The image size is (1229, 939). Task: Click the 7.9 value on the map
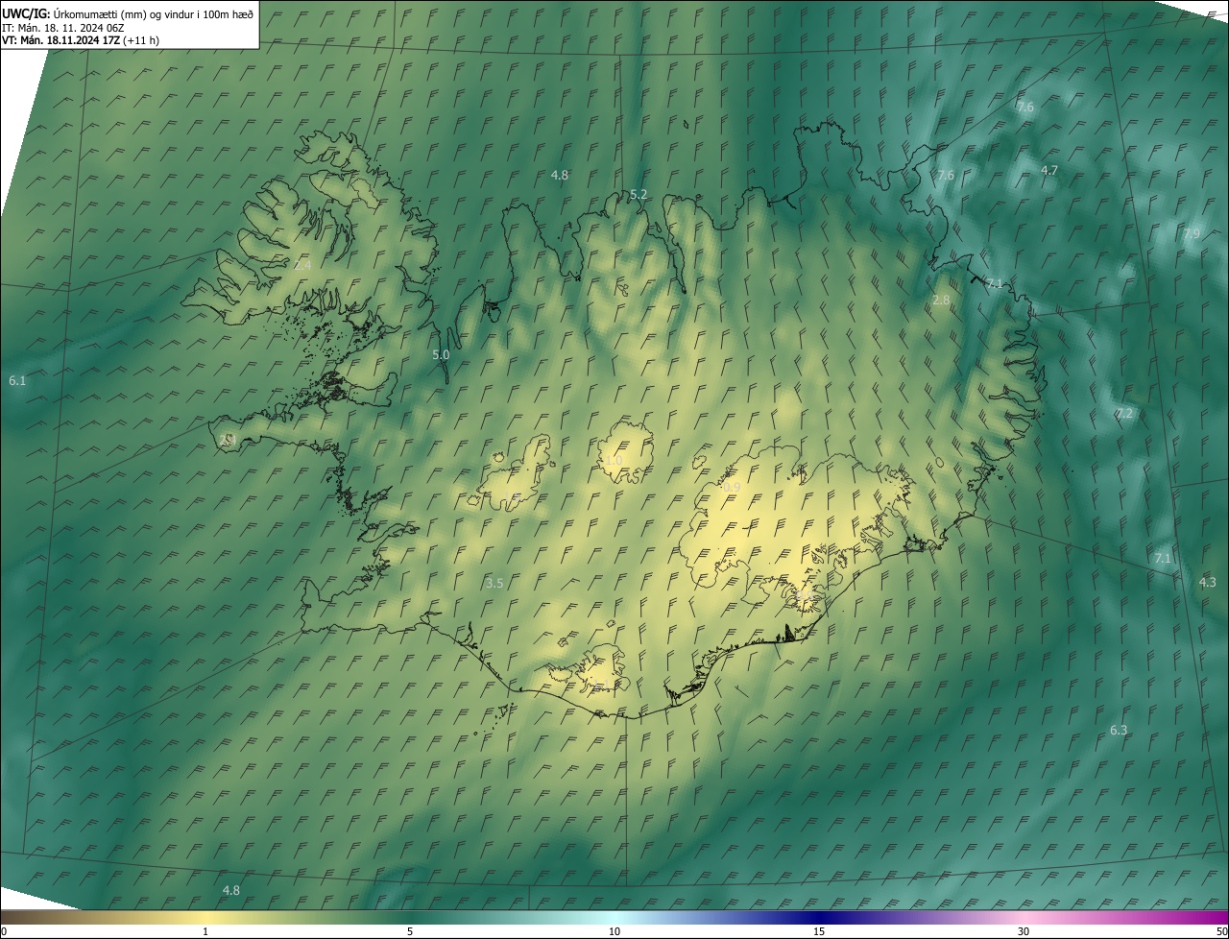[x=1192, y=233]
